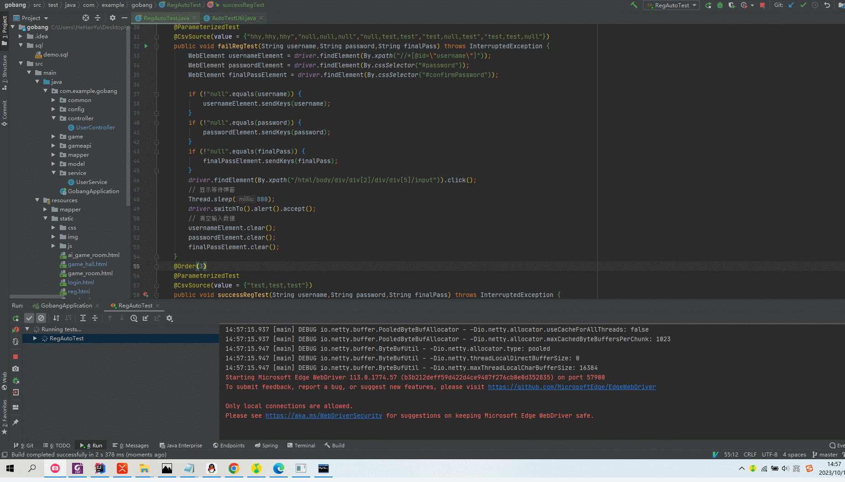
Task: Toggle the Web tool window stripe button
Action: tap(5, 381)
